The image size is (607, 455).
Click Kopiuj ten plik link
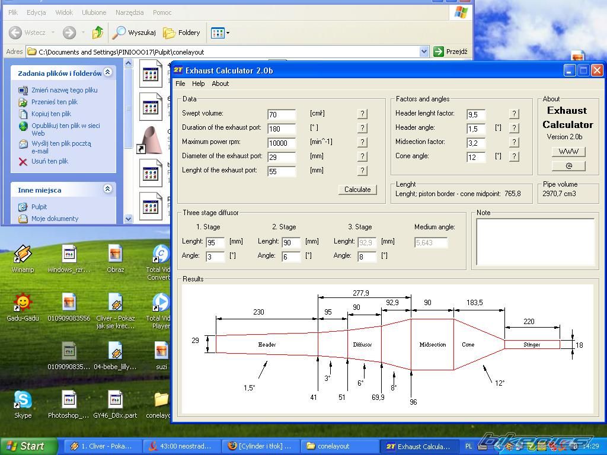(51, 114)
